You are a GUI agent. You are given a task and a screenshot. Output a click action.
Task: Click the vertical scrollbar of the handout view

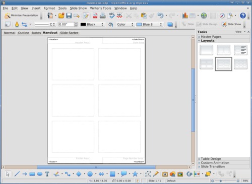tap(193, 101)
